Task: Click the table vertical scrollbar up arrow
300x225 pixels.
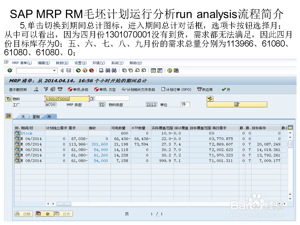Action: (290, 133)
